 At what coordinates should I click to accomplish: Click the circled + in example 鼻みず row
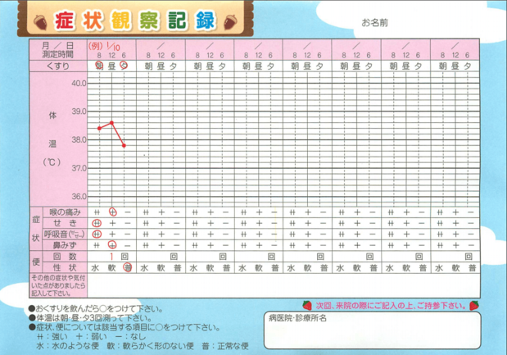click(x=112, y=245)
